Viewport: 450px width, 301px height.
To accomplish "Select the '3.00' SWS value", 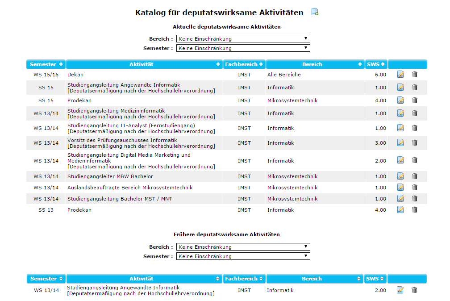I will [380, 143].
